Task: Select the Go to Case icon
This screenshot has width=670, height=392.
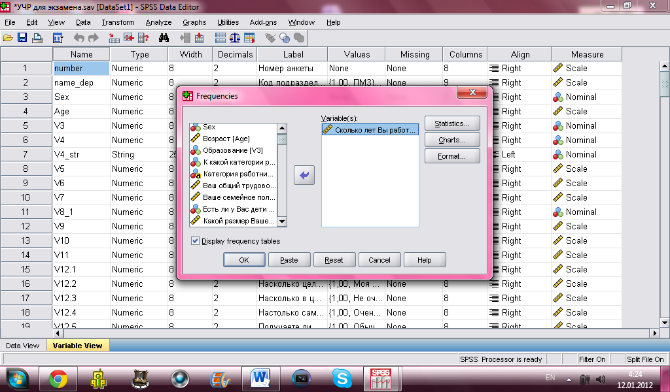Action: point(114,38)
